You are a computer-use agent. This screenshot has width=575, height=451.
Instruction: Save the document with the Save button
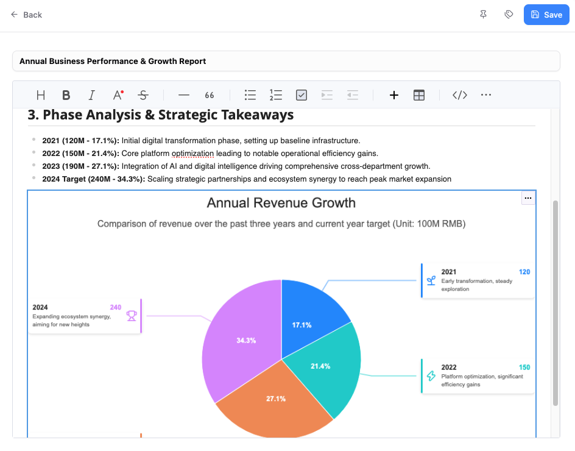(x=546, y=15)
